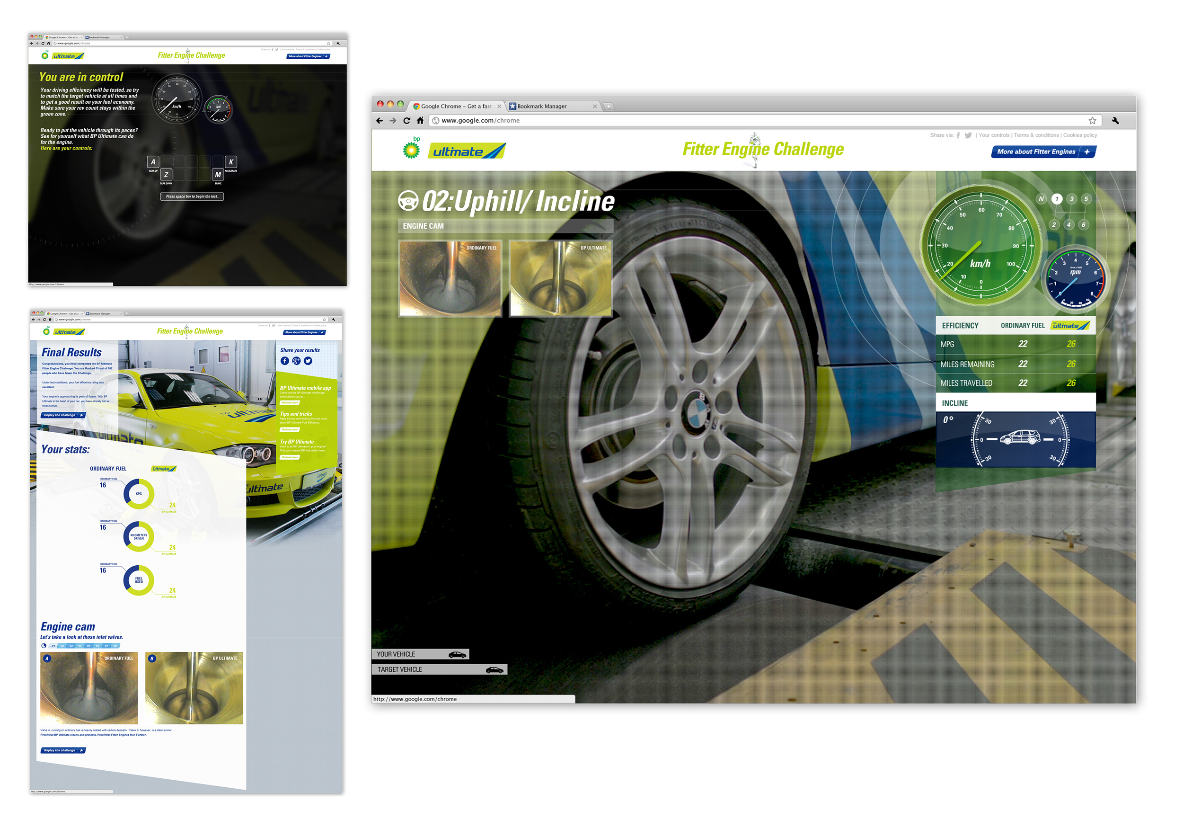Open valve A Ordinary Fuel image in Final Results window
Image resolution: width=1183 pixels, height=837 pixels.
[x=89, y=688]
